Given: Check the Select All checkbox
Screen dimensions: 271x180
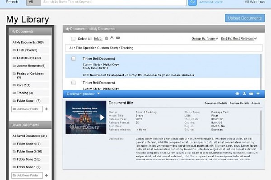Looking at the screenshot, I should point(73,39).
